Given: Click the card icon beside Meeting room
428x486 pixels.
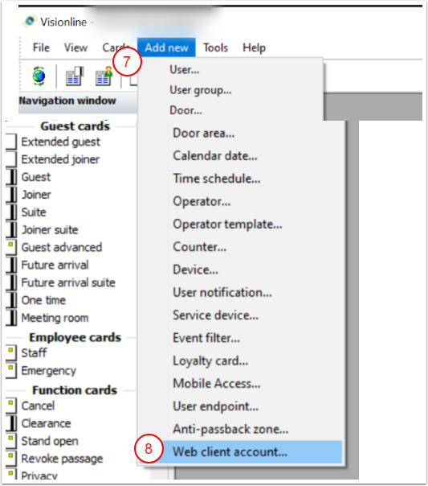Looking at the screenshot, I should 11,318.
